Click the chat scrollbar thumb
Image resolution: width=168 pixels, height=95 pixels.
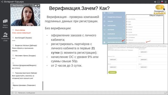(43, 85)
